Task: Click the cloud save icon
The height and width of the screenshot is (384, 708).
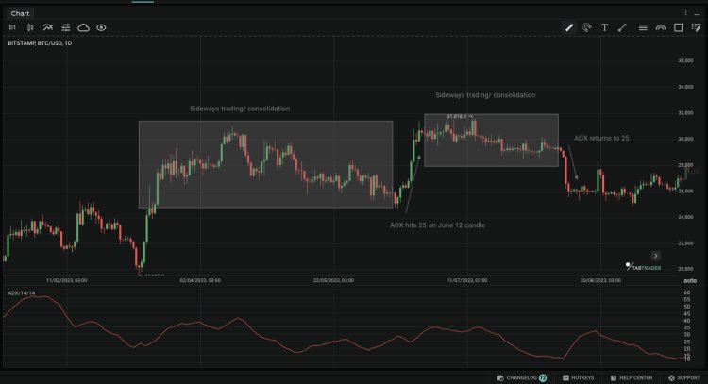Action: pyautogui.click(x=83, y=27)
